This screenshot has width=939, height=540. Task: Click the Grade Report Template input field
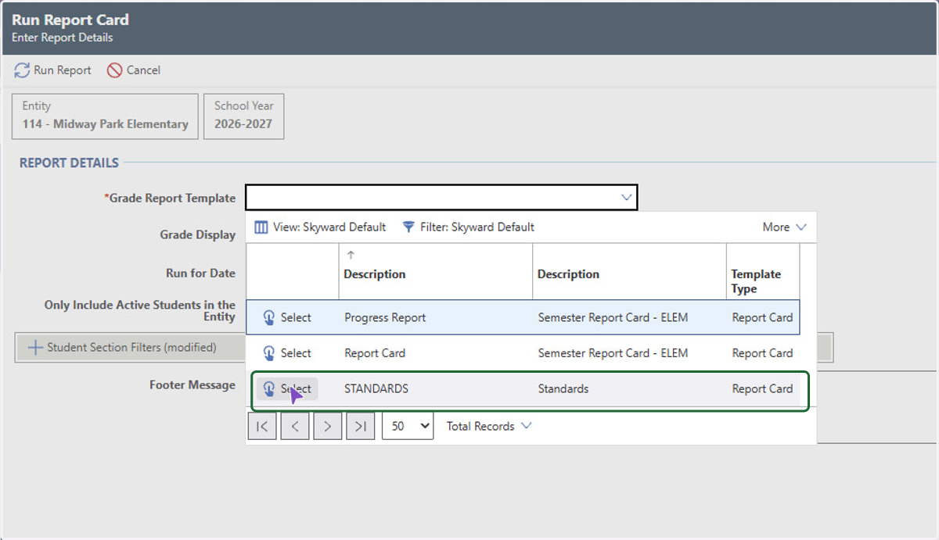441,198
